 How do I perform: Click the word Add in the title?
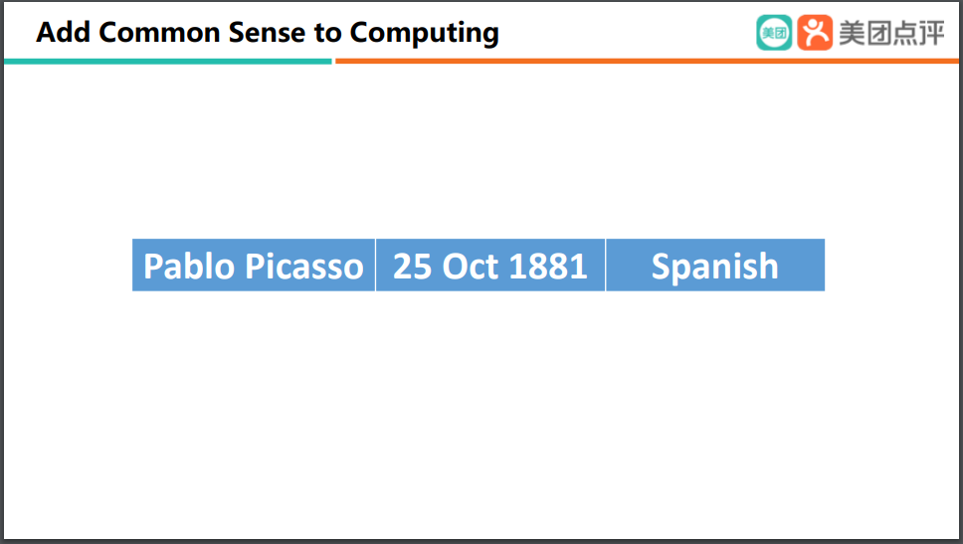[64, 33]
